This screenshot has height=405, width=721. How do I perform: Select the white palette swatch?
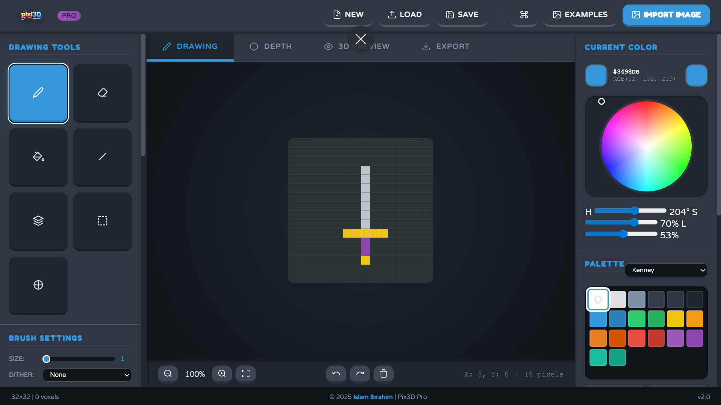(598, 300)
